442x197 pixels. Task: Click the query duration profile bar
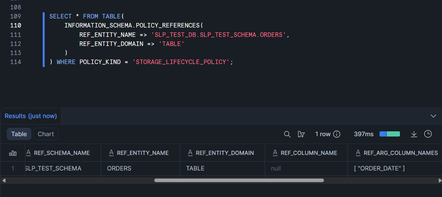(390, 134)
